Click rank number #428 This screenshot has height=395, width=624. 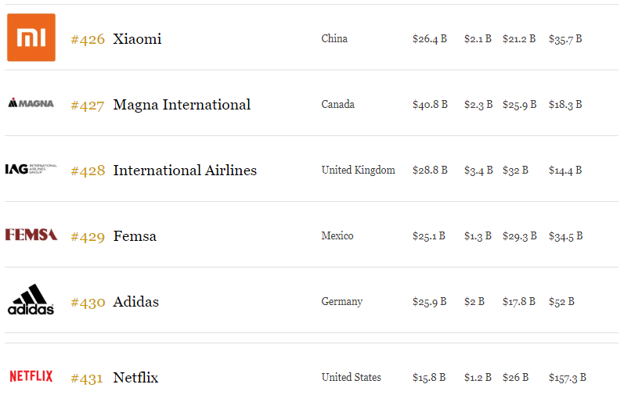pos(88,171)
